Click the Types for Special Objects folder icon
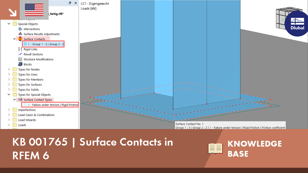This screenshot has width=308, height=173. [x=15, y=95]
